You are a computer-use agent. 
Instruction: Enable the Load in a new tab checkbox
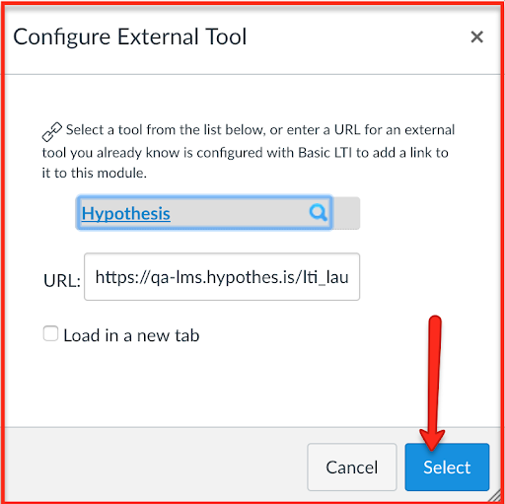tap(50, 333)
